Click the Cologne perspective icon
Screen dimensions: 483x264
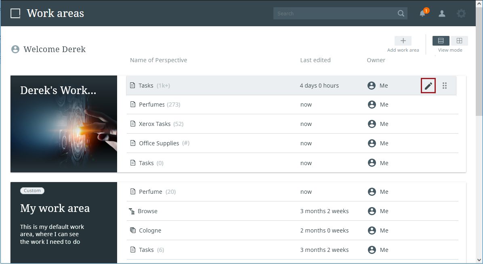click(x=133, y=230)
